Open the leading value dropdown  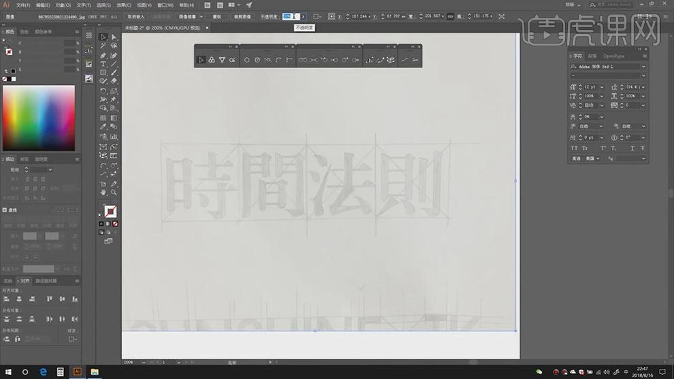coord(643,87)
